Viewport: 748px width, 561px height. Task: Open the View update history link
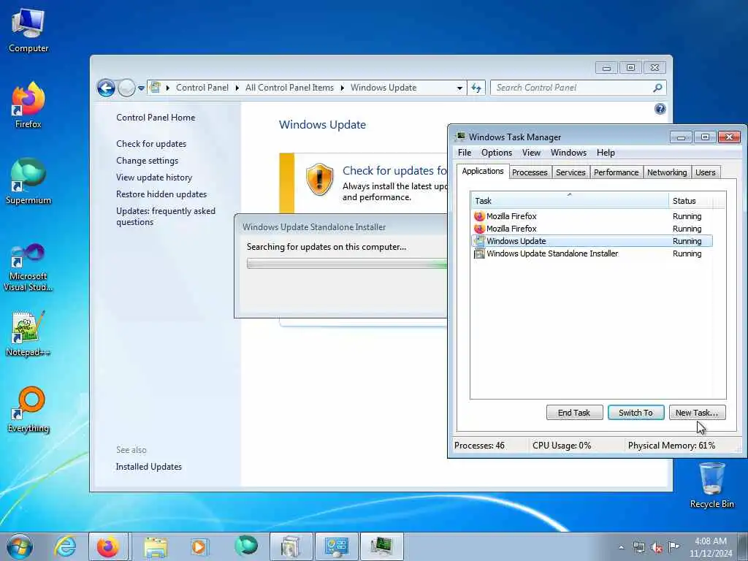point(154,178)
